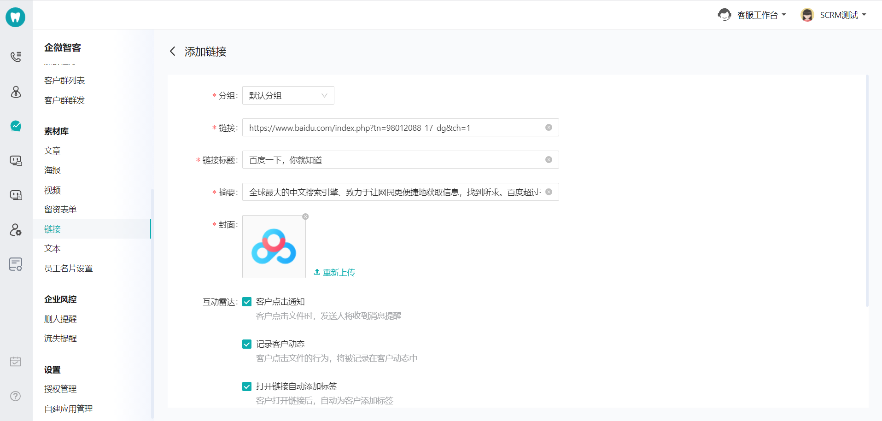
Task: Click the 企业风控 section heading
Action: tap(60, 299)
